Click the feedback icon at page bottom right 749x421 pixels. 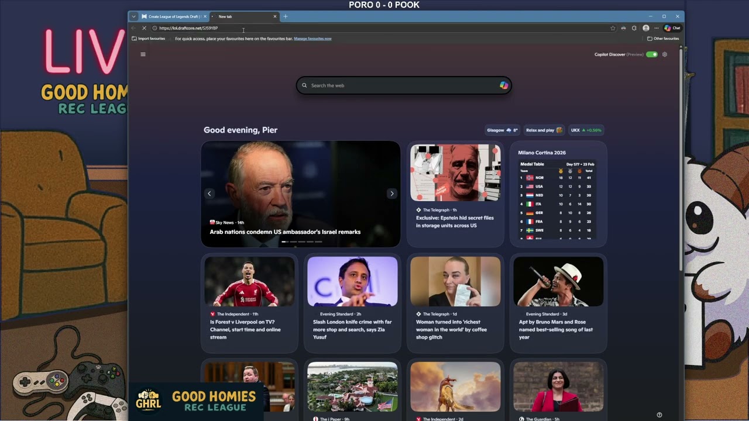pyautogui.click(x=659, y=415)
